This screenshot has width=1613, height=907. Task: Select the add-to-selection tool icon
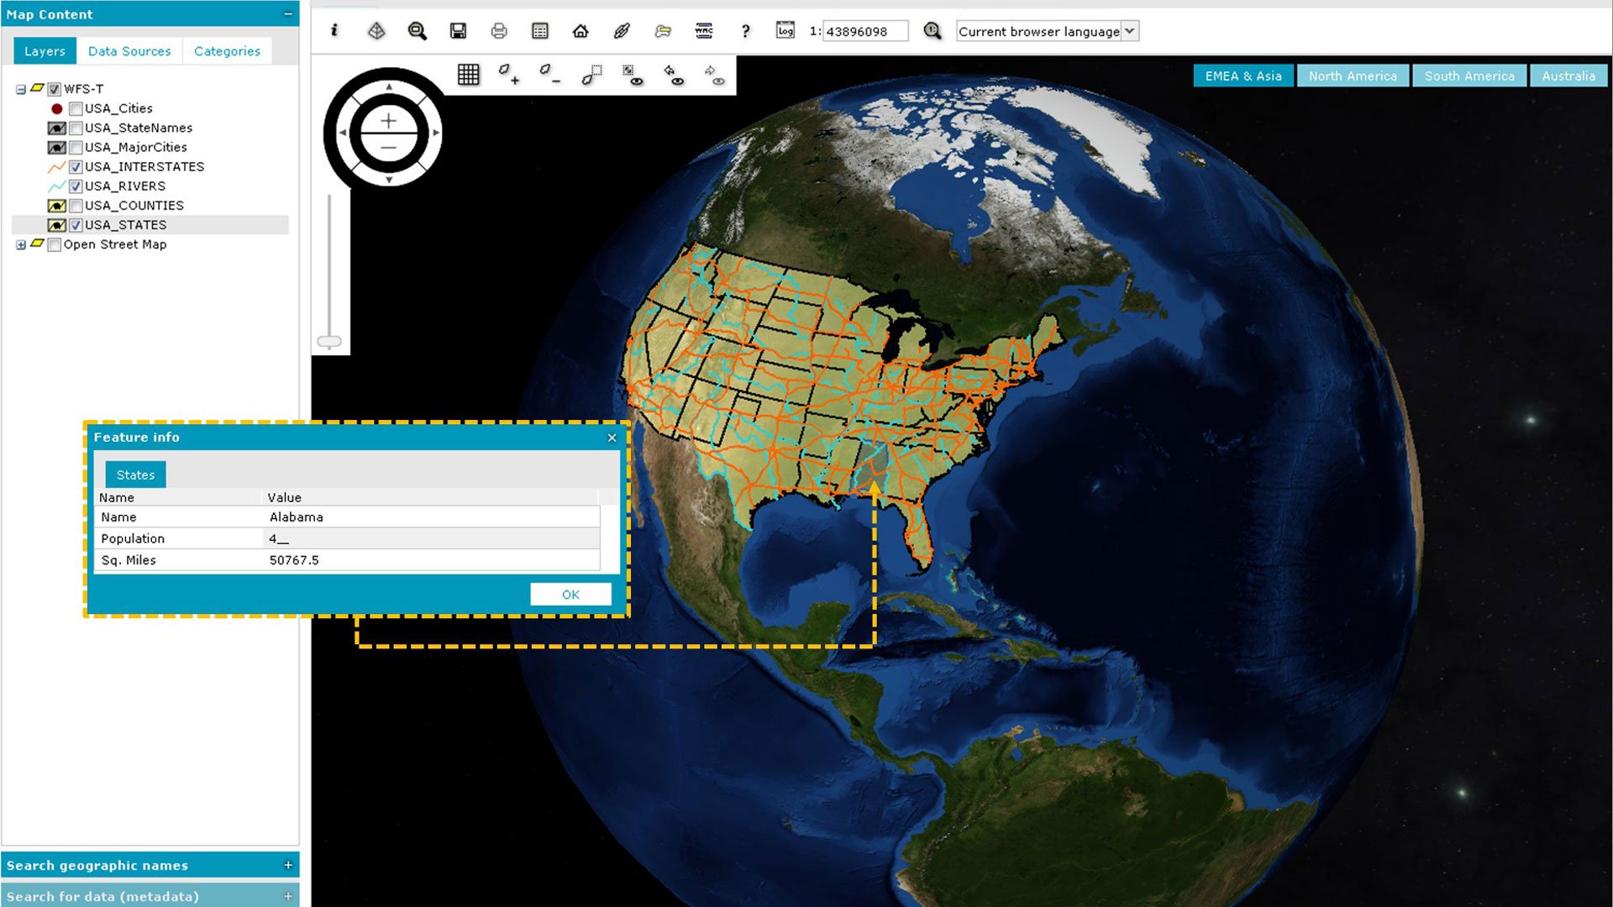(509, 75)
